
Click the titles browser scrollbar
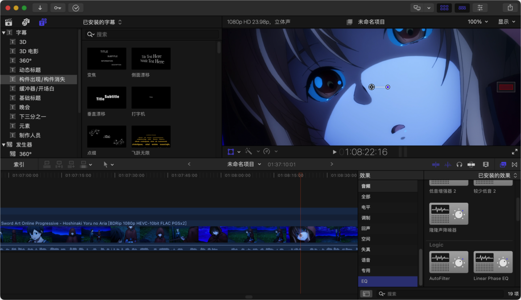point(219,47)
